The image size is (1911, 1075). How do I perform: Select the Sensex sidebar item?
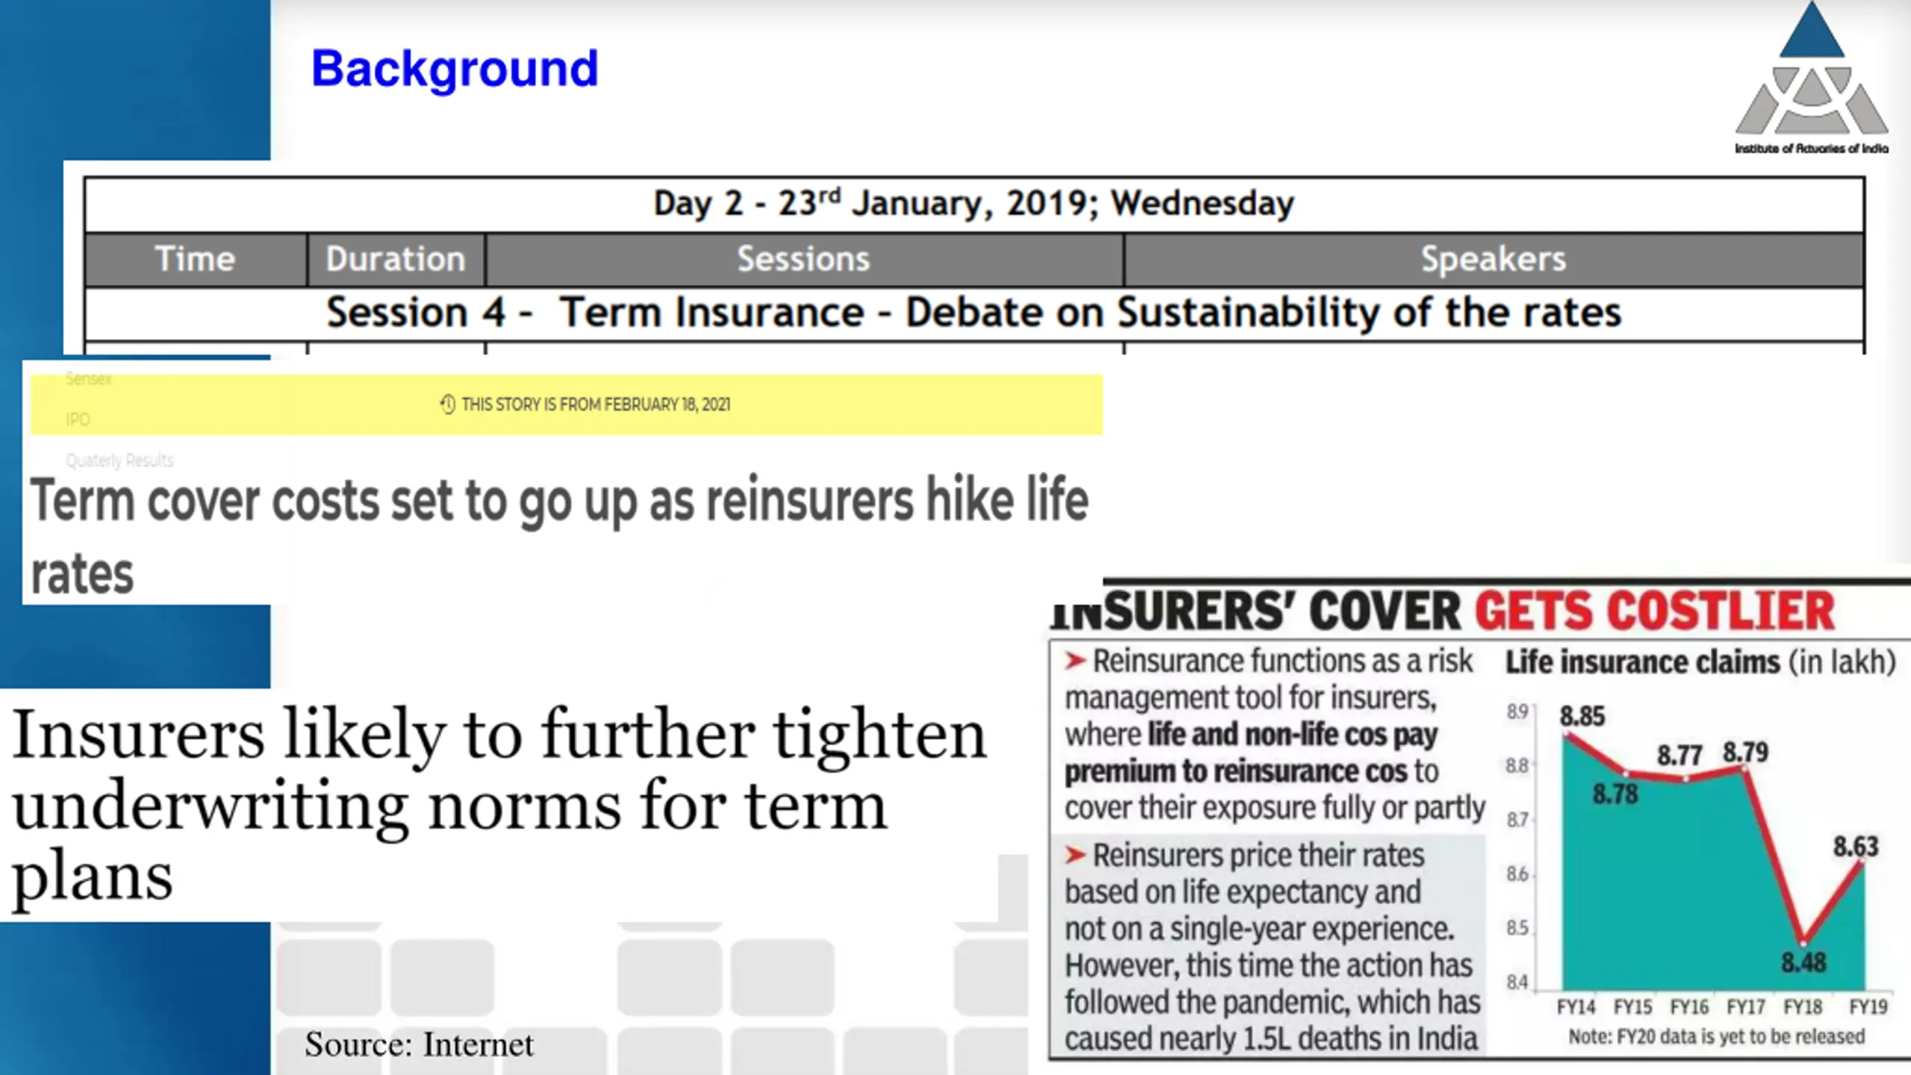[88, 379]
